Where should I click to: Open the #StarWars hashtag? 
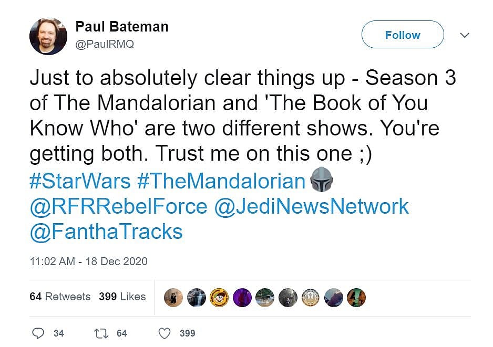pyautogui.click(x=80, y=181)
